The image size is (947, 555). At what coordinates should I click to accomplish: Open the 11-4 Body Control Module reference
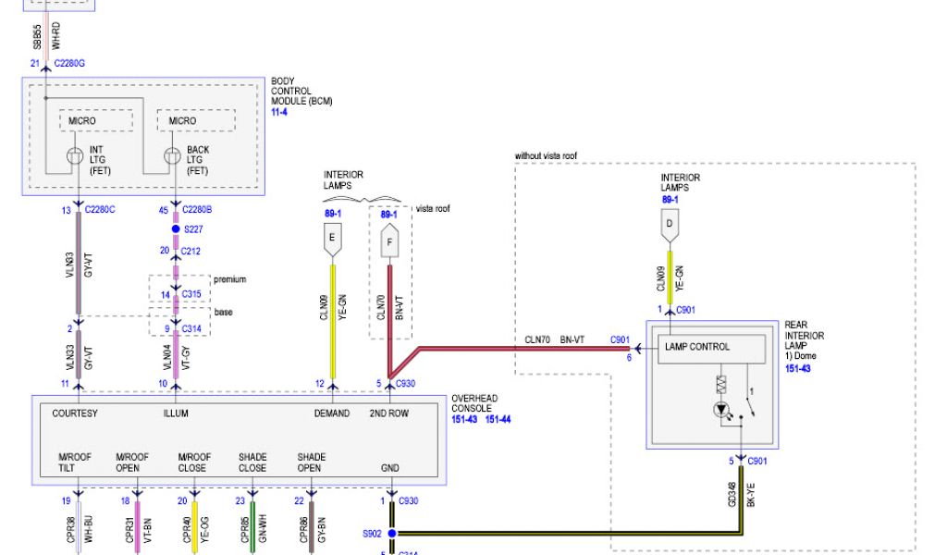pos(280,112)
